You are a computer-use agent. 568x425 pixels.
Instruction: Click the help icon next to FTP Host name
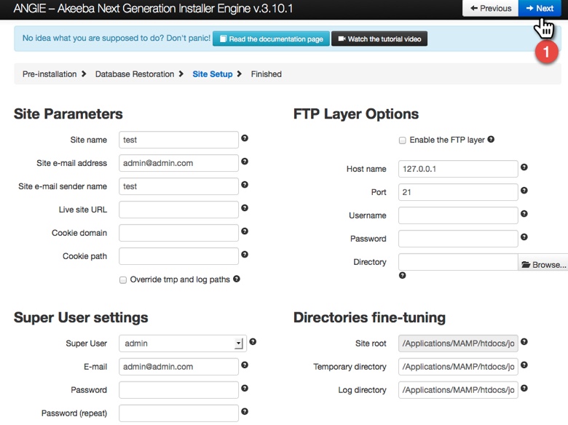(x=524, y=167)
